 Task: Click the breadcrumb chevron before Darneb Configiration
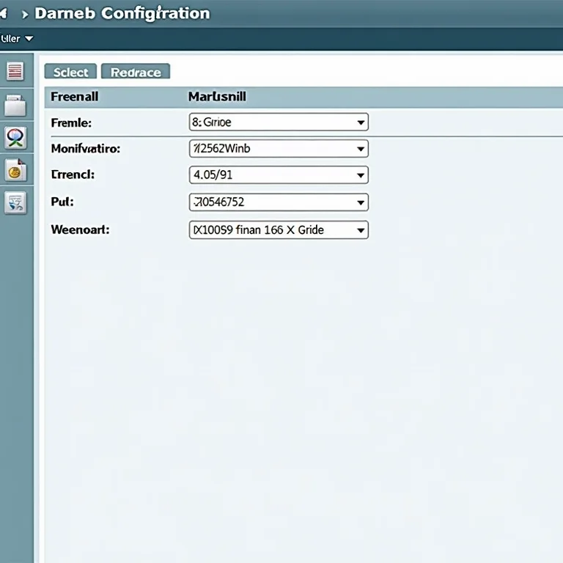pos(25,15)
